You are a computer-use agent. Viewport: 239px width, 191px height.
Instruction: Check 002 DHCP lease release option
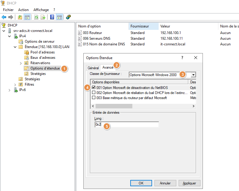(x=94, y=93)
